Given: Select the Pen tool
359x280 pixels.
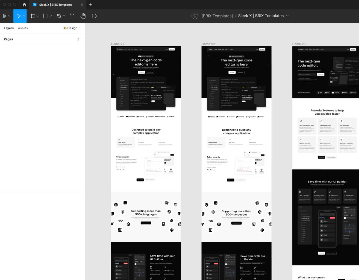Looking at the screenshot, I should pyautogui.click(x=59, y=16).
